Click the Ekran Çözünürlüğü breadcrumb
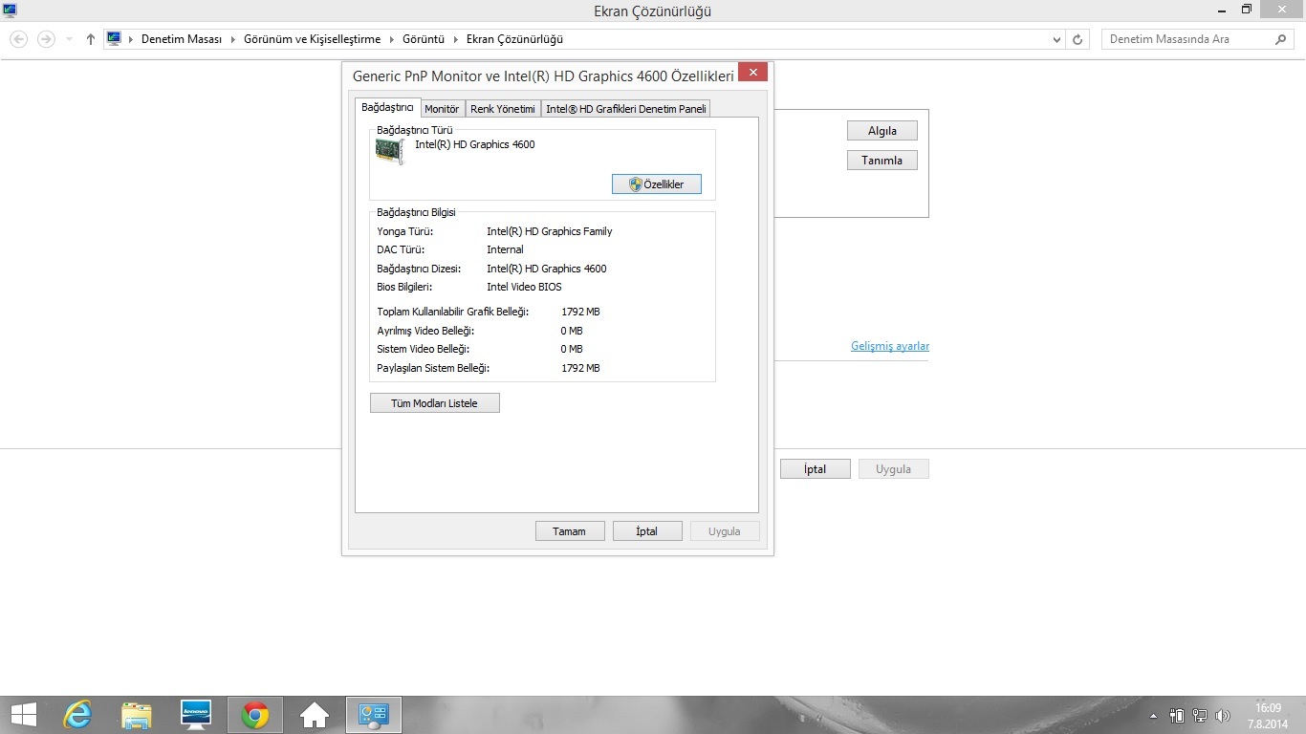1306x734 pixels. coord(514,39)
